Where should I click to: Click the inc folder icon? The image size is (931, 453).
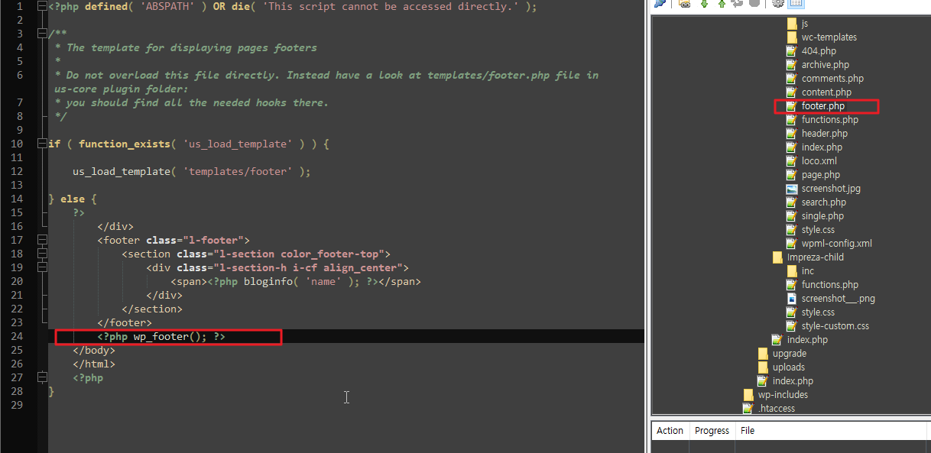[792, 270]
